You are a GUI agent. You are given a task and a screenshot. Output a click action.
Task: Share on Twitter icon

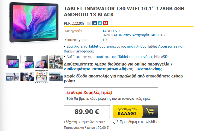coord(100,23)
